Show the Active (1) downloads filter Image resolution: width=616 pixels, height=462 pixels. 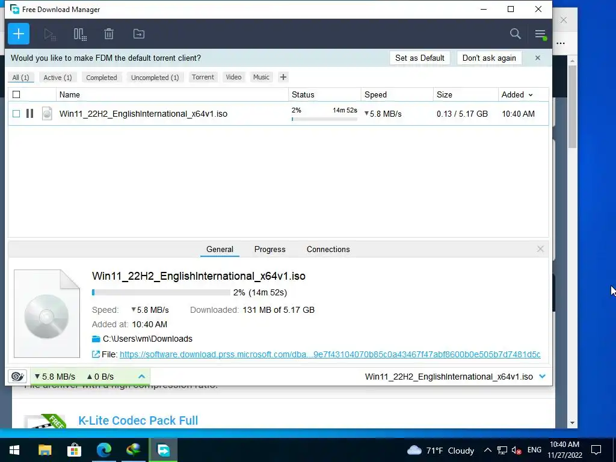point(58,78)
